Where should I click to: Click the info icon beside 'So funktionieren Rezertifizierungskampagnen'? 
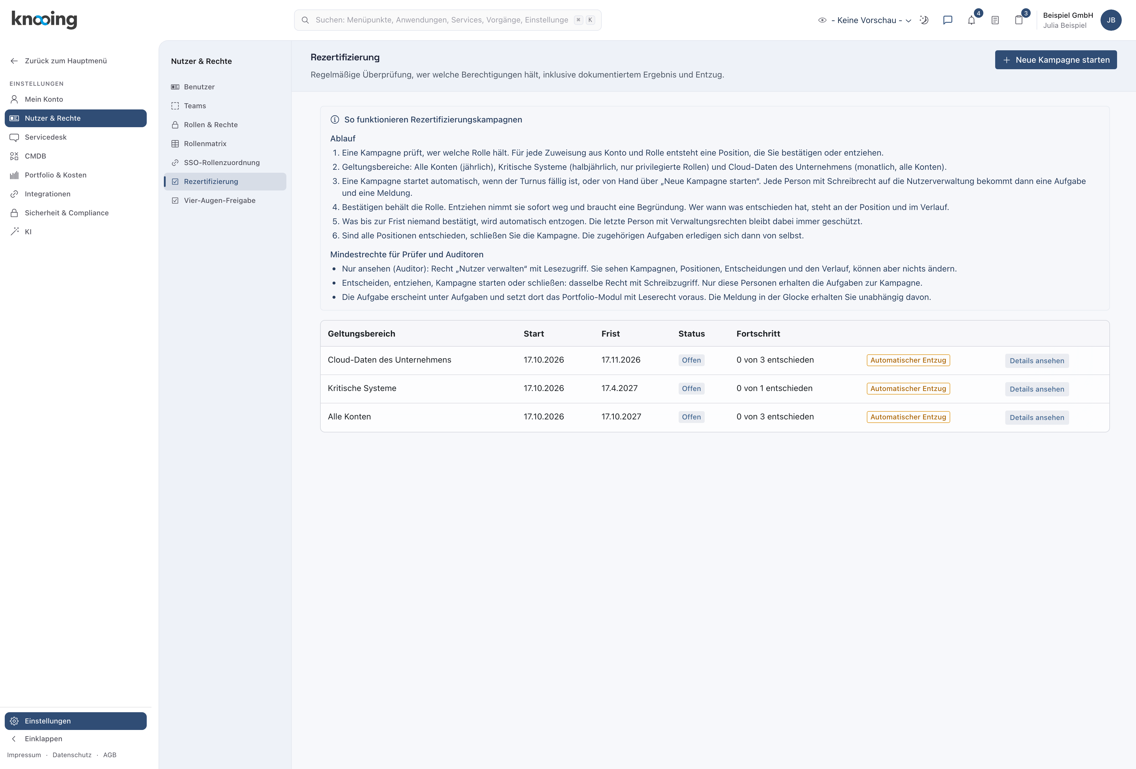[335, 120]
